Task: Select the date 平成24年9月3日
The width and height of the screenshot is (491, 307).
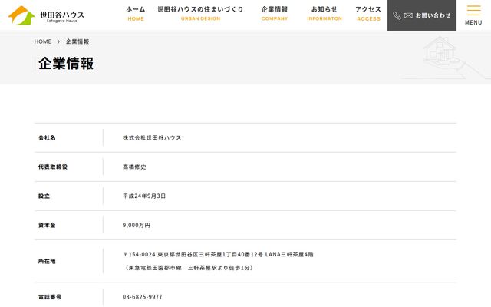Action: click(144, 196)
